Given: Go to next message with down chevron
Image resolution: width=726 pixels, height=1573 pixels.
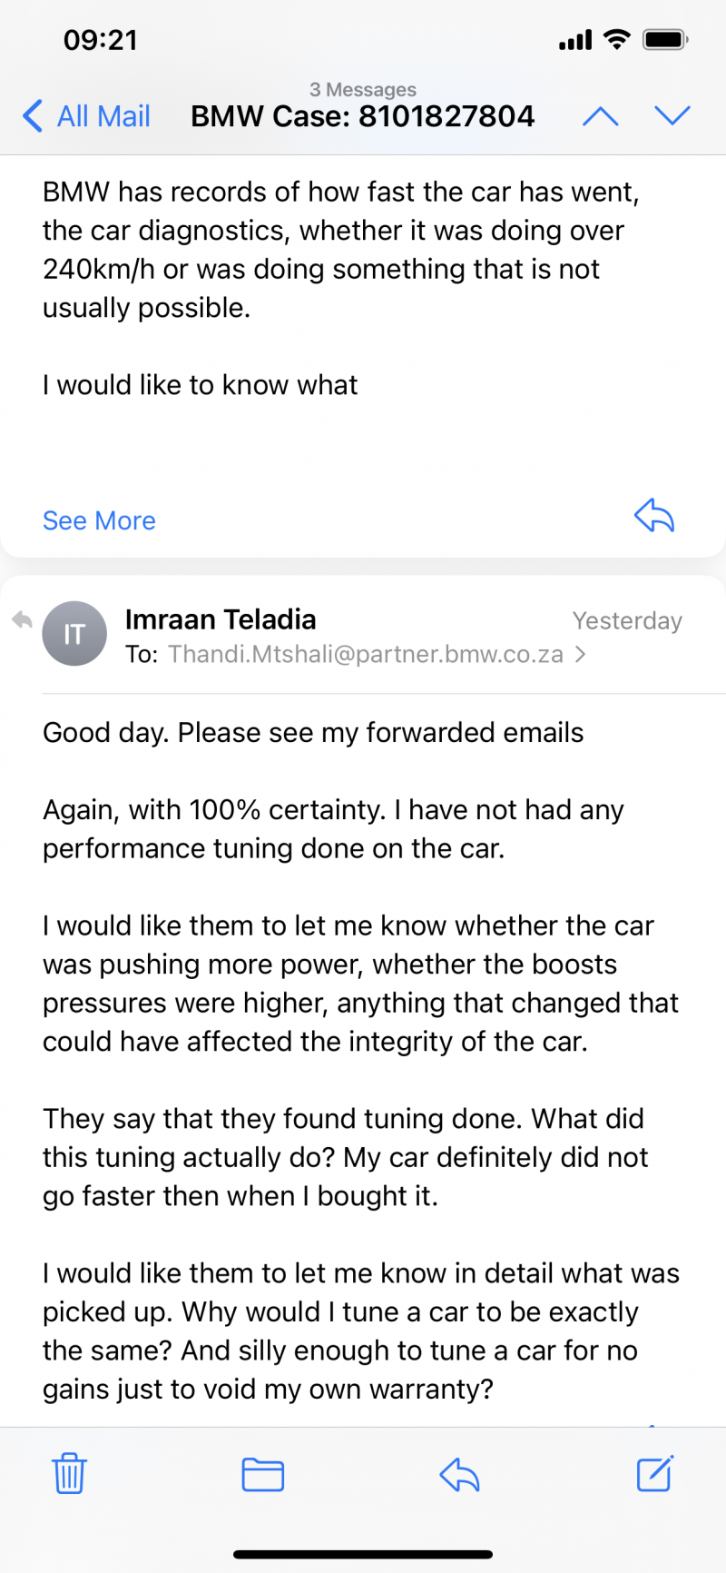Looking at the screenshot, I should [x=672, y=115].
